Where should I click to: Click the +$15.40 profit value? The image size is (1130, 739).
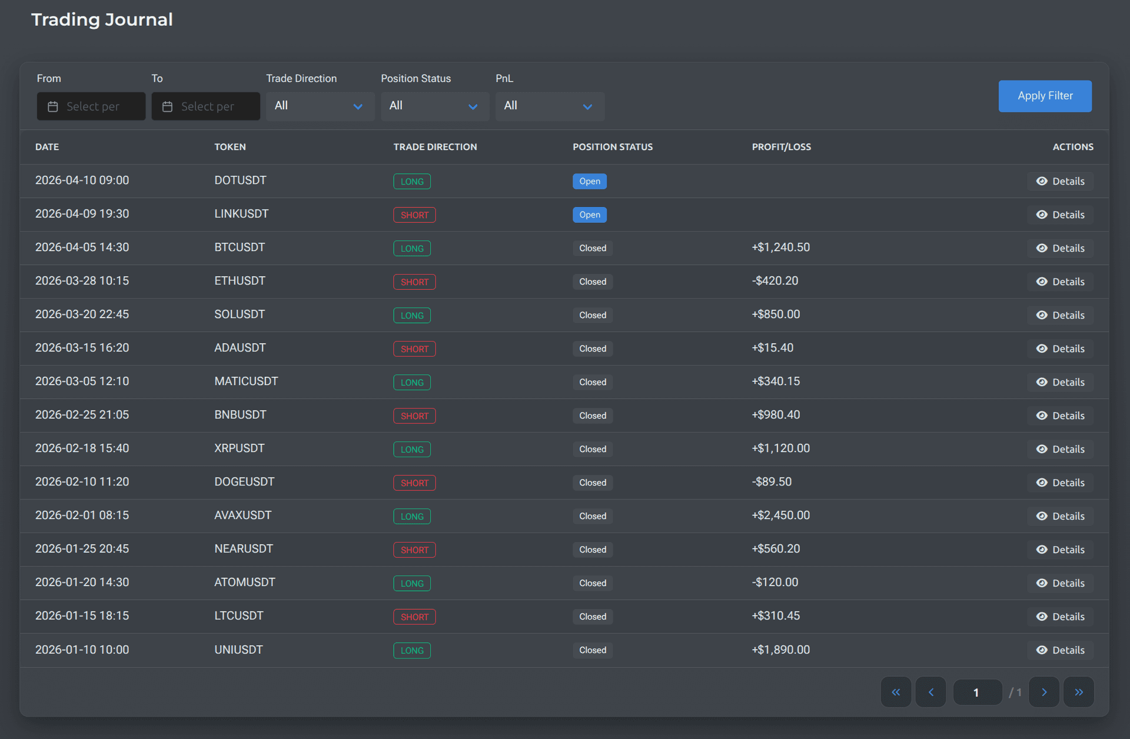click(773, 348)
